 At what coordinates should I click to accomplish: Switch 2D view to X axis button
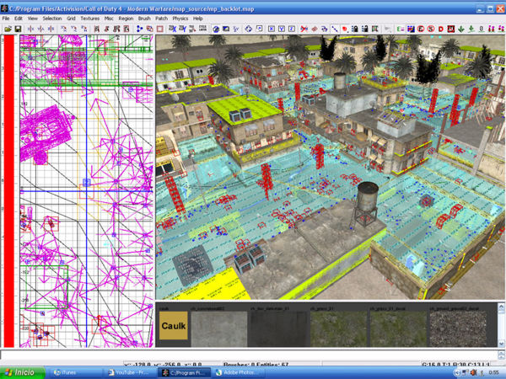[x=272, y=29]
